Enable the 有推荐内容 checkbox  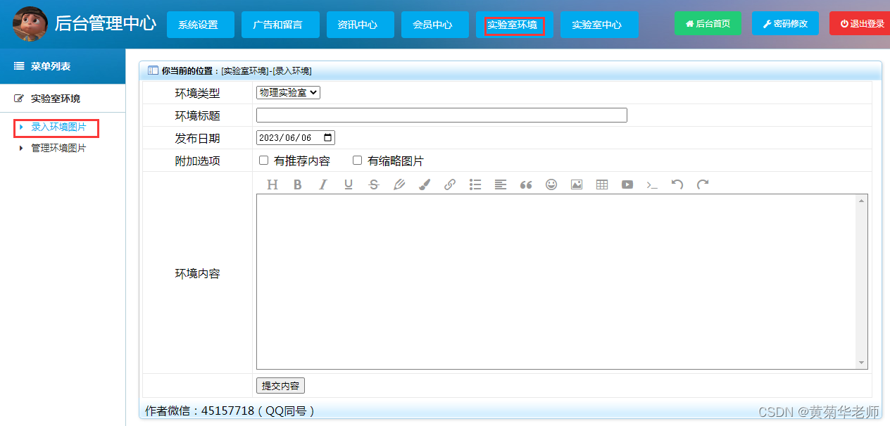pyautogui.click(x=264, y=161)
